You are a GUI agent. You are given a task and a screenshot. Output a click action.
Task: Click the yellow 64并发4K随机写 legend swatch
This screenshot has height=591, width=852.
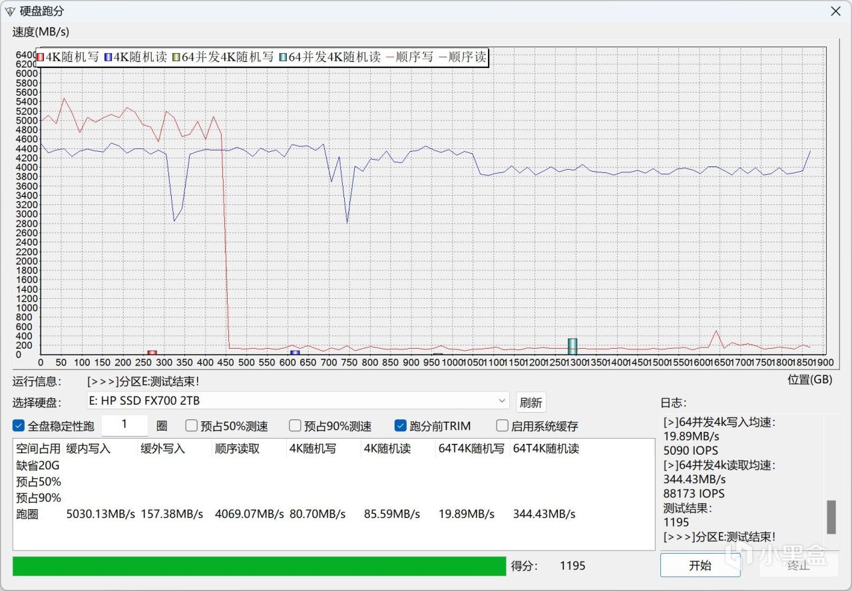tap(176, 58)
